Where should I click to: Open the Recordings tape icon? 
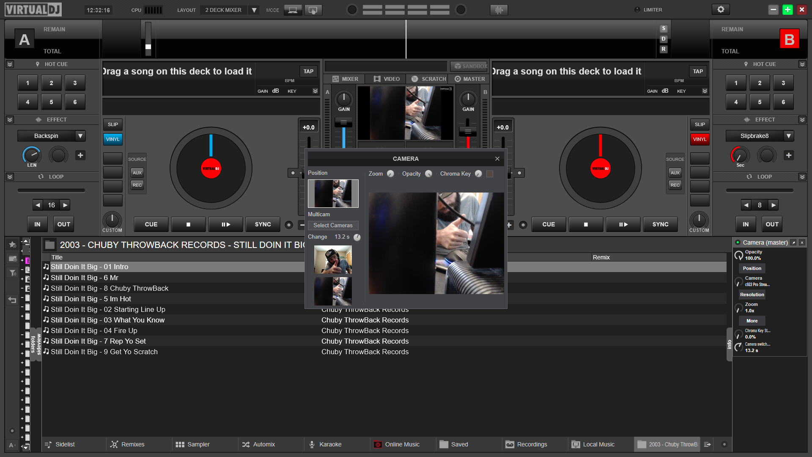pyautogui.click(x=510, y=444)
